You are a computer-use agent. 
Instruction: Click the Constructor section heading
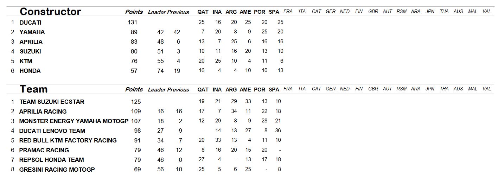click(50, 12)
